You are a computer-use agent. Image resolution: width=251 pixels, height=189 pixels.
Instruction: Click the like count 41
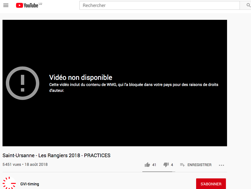[154, 165]
